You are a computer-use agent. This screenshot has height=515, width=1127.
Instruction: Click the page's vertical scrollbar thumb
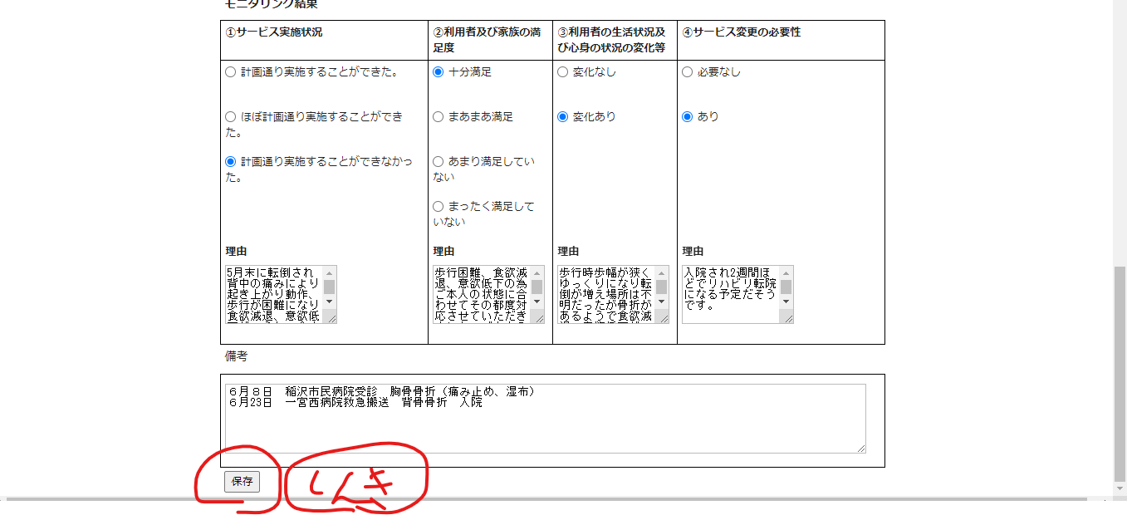pos(1120,374)
